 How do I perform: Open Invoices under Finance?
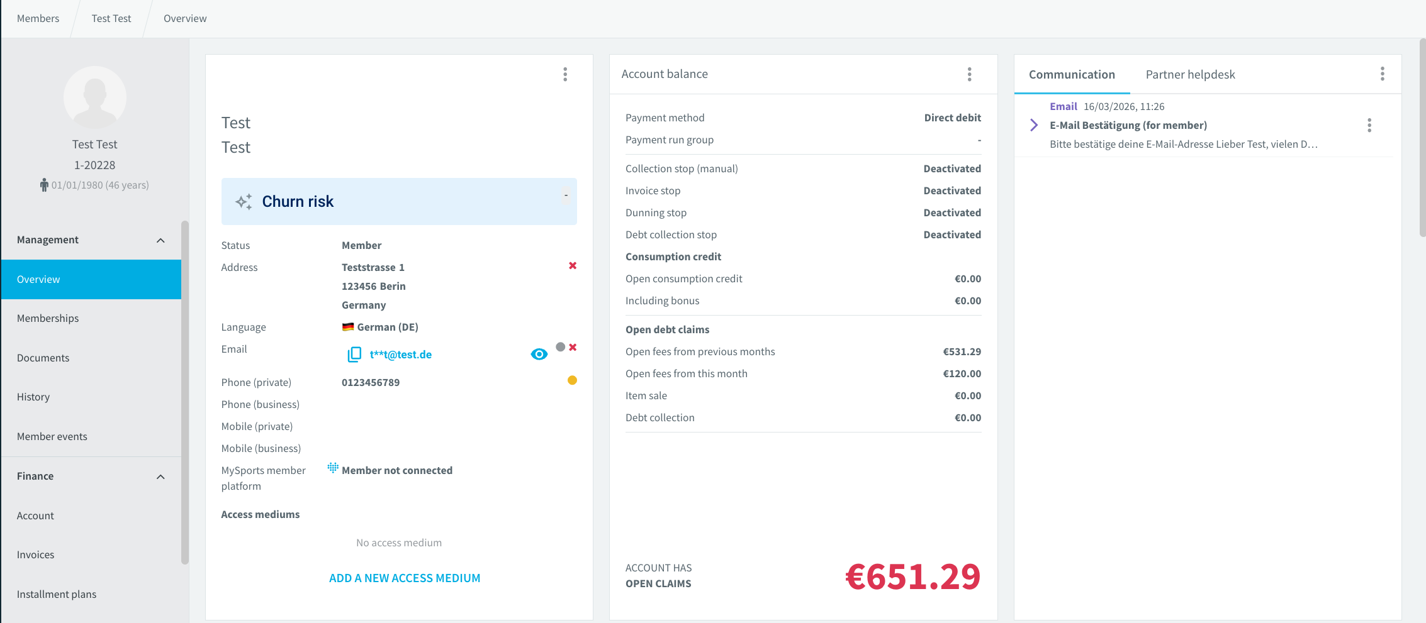coord(91,554)
